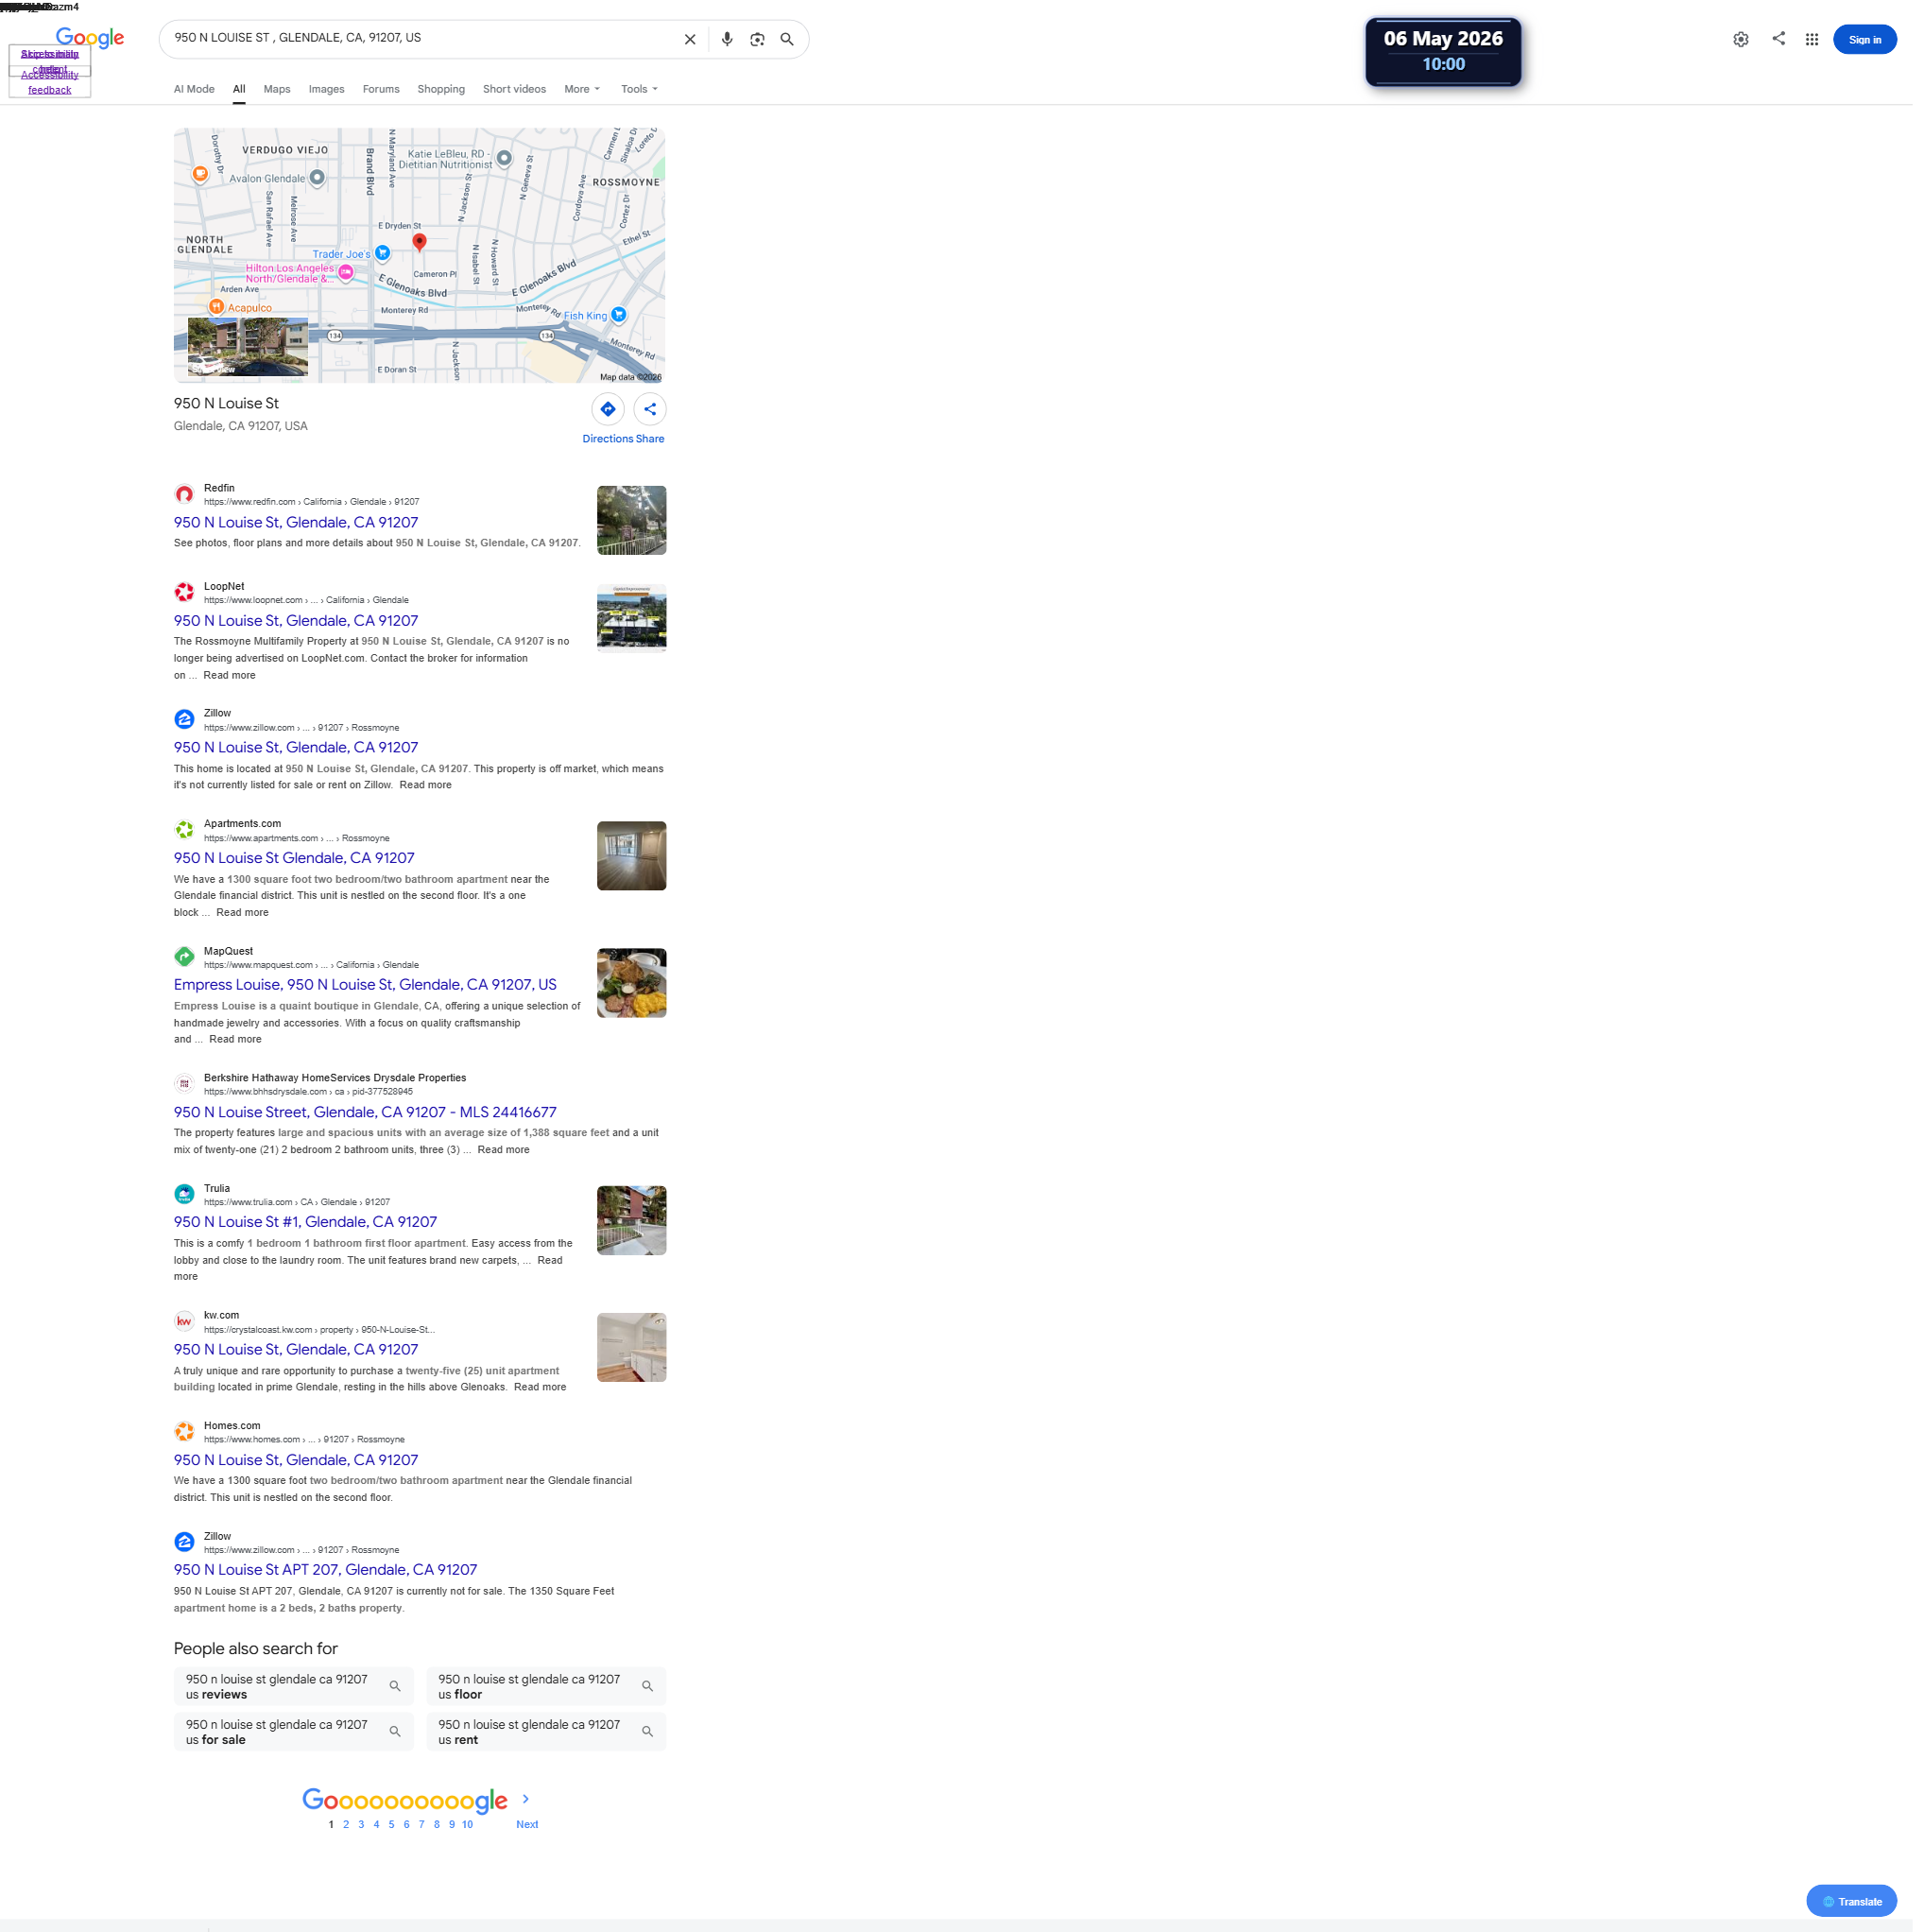
Task: Open Homes.com 950 N Louise St result
Action: [296, 1460]
